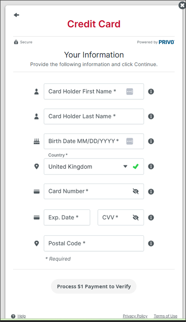This screenshot has height=322, width=186.
Task: Open the Terms of Use link
Action: (165, 316)
